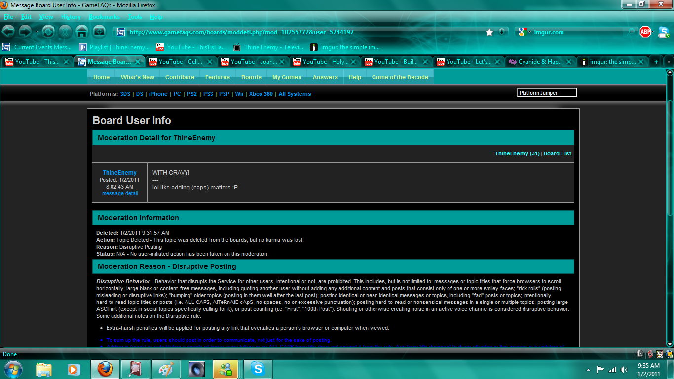Open the Boards navigation item
This screenshot has height=379, width=674.
coord(251,77)
